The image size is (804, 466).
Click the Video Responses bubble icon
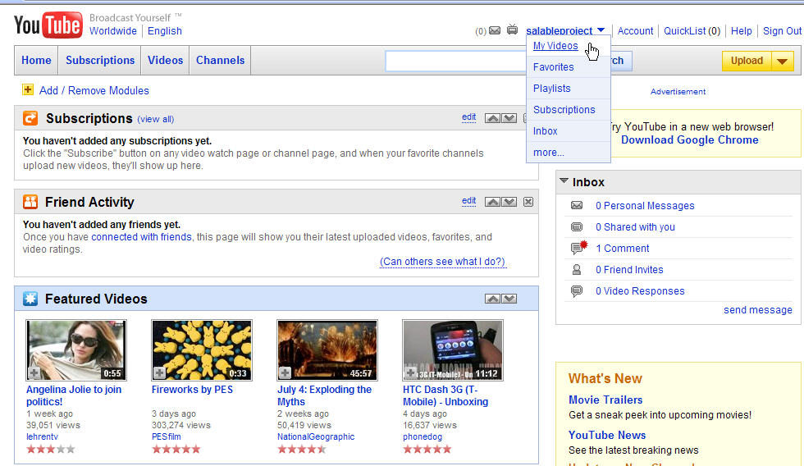click(576, 291)
